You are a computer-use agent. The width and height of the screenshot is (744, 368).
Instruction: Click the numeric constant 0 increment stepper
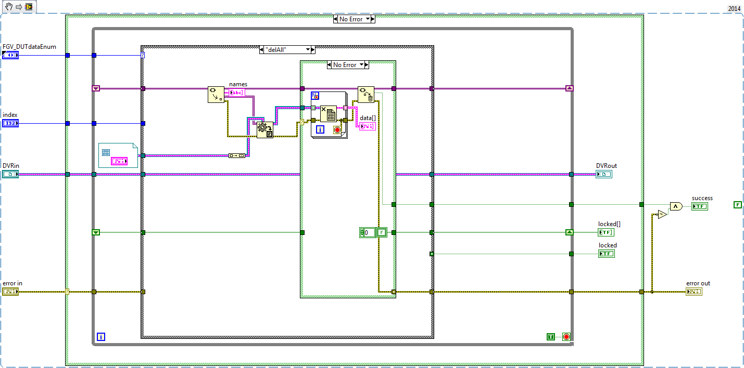(x=361, y=230)
